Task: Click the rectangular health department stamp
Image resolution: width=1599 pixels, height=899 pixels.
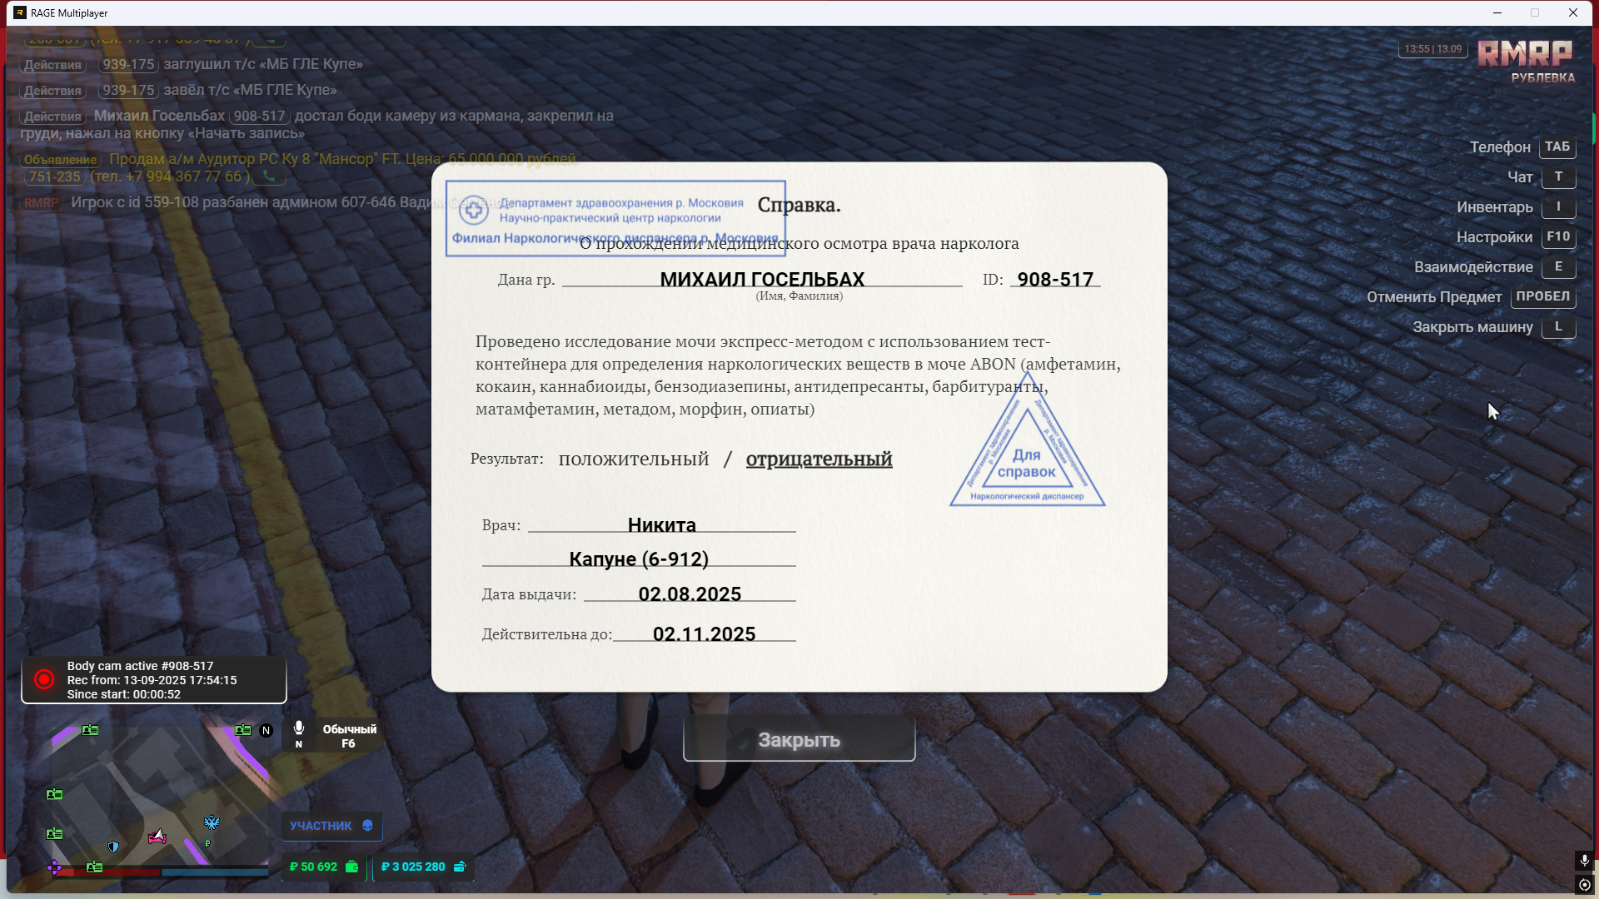Action: point(615,218)
